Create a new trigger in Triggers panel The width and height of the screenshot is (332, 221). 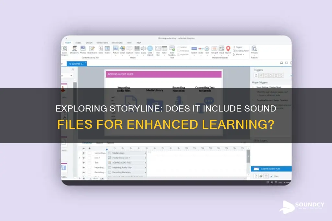point(256,76)
